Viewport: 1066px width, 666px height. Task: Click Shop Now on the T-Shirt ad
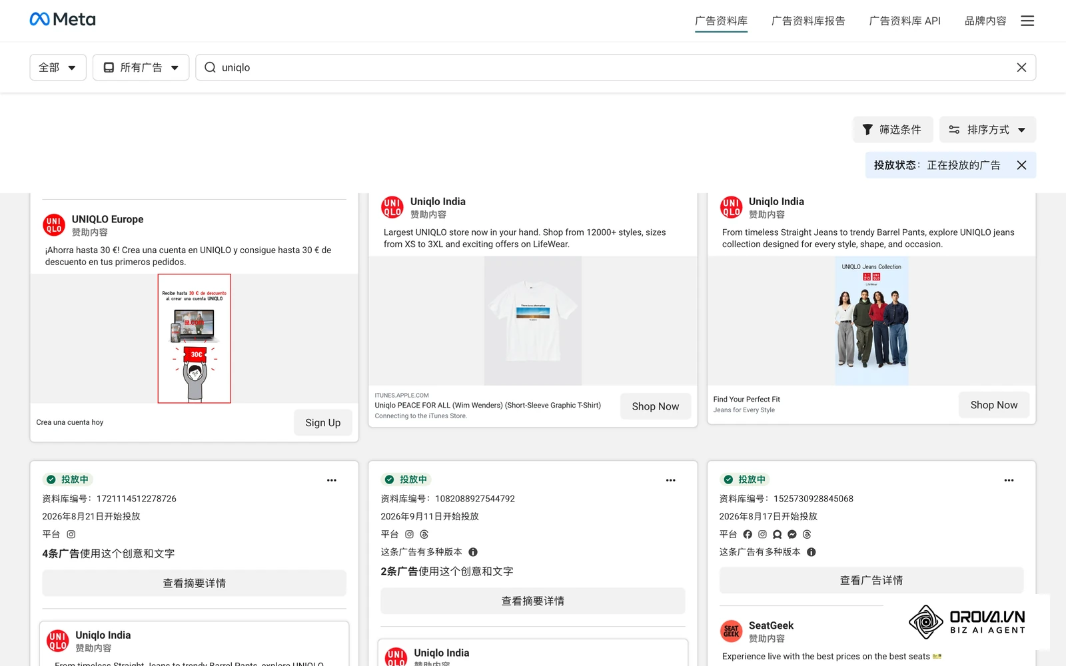pos(656,406)
